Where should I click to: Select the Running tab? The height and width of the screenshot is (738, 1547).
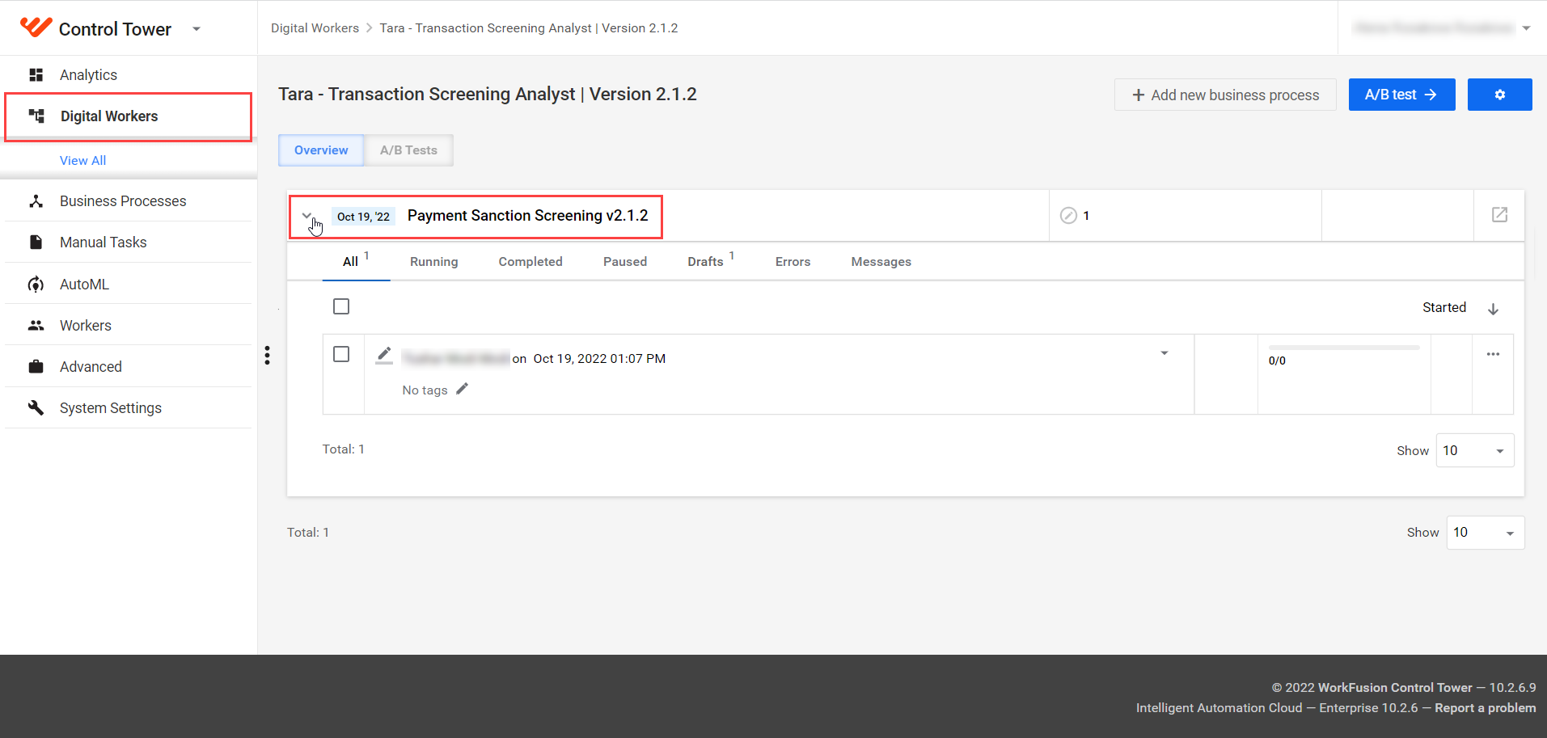tap(433, 262)
